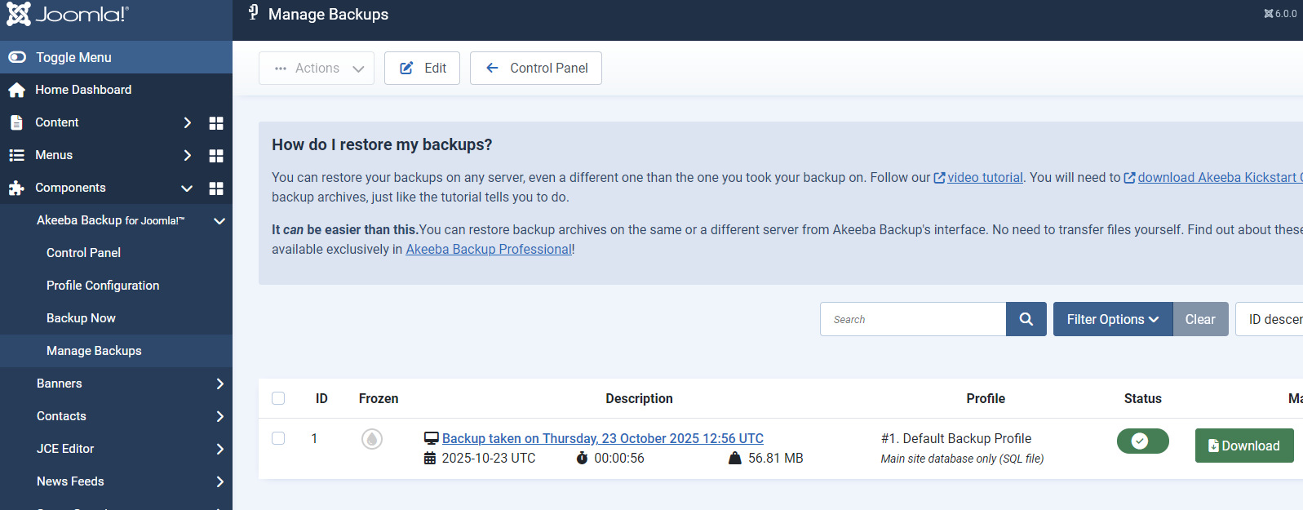Check the select-all backups checkbox
Viewport: 1303px width, 510px height.
278,398
